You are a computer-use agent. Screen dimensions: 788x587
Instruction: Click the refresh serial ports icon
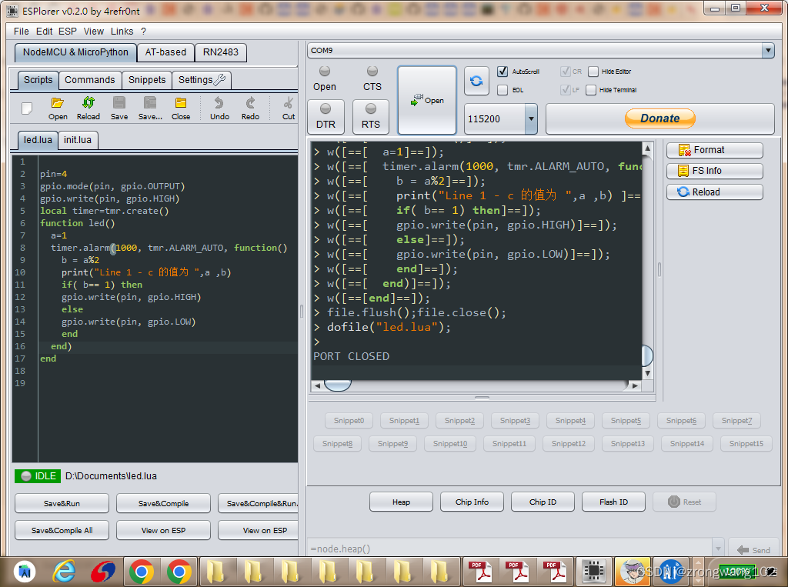[x=476, y=81]
